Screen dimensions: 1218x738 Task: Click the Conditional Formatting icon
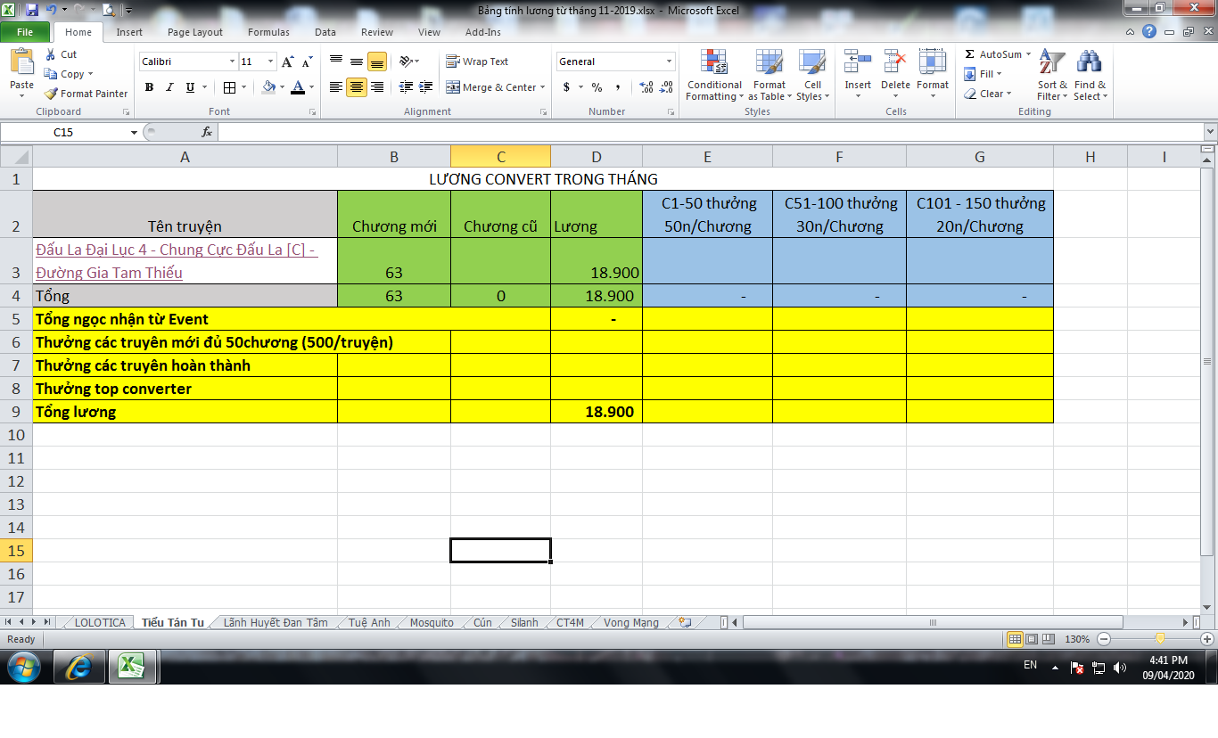click(713, 62)
